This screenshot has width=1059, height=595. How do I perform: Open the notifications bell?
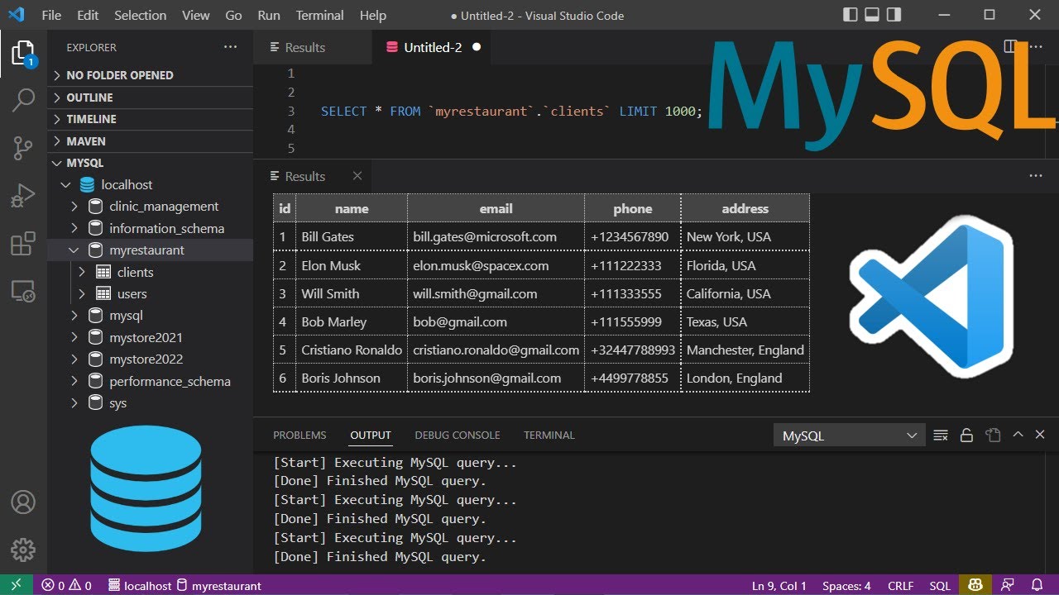(1038, 585)
